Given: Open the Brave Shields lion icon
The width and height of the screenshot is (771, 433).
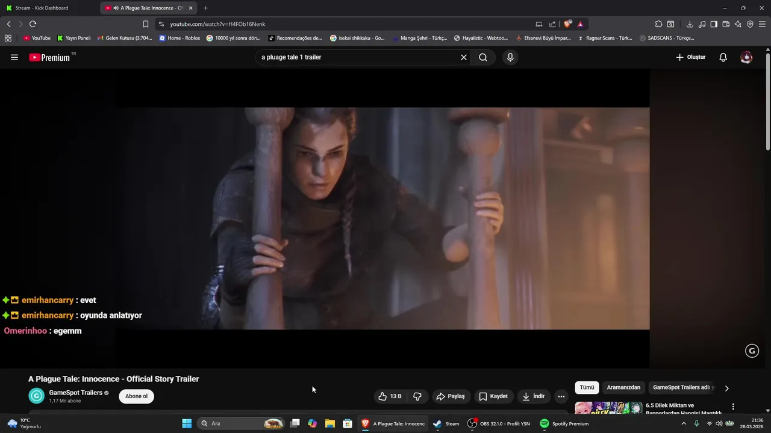Looking at the screenshot, I should [567, 24].
